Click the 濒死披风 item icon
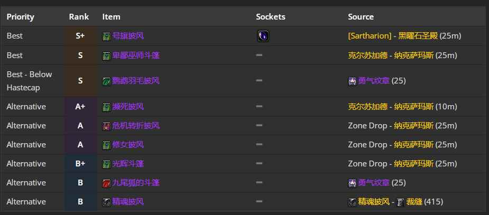489x215 pixels. [x=106, y=107]
